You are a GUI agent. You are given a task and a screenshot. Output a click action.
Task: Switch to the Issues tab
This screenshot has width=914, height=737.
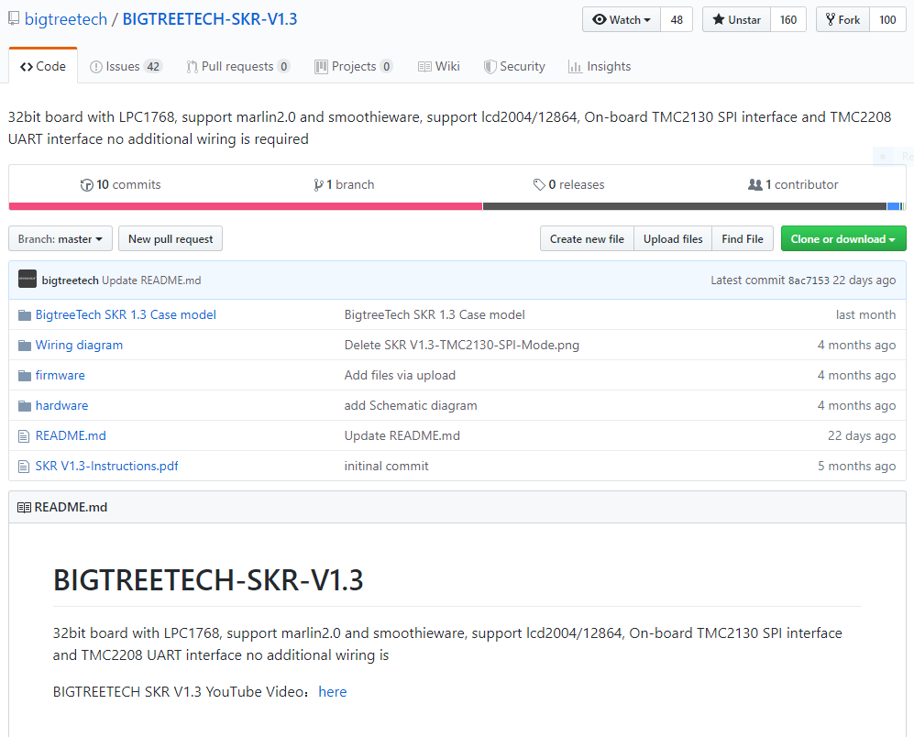[x=126, y=67]
